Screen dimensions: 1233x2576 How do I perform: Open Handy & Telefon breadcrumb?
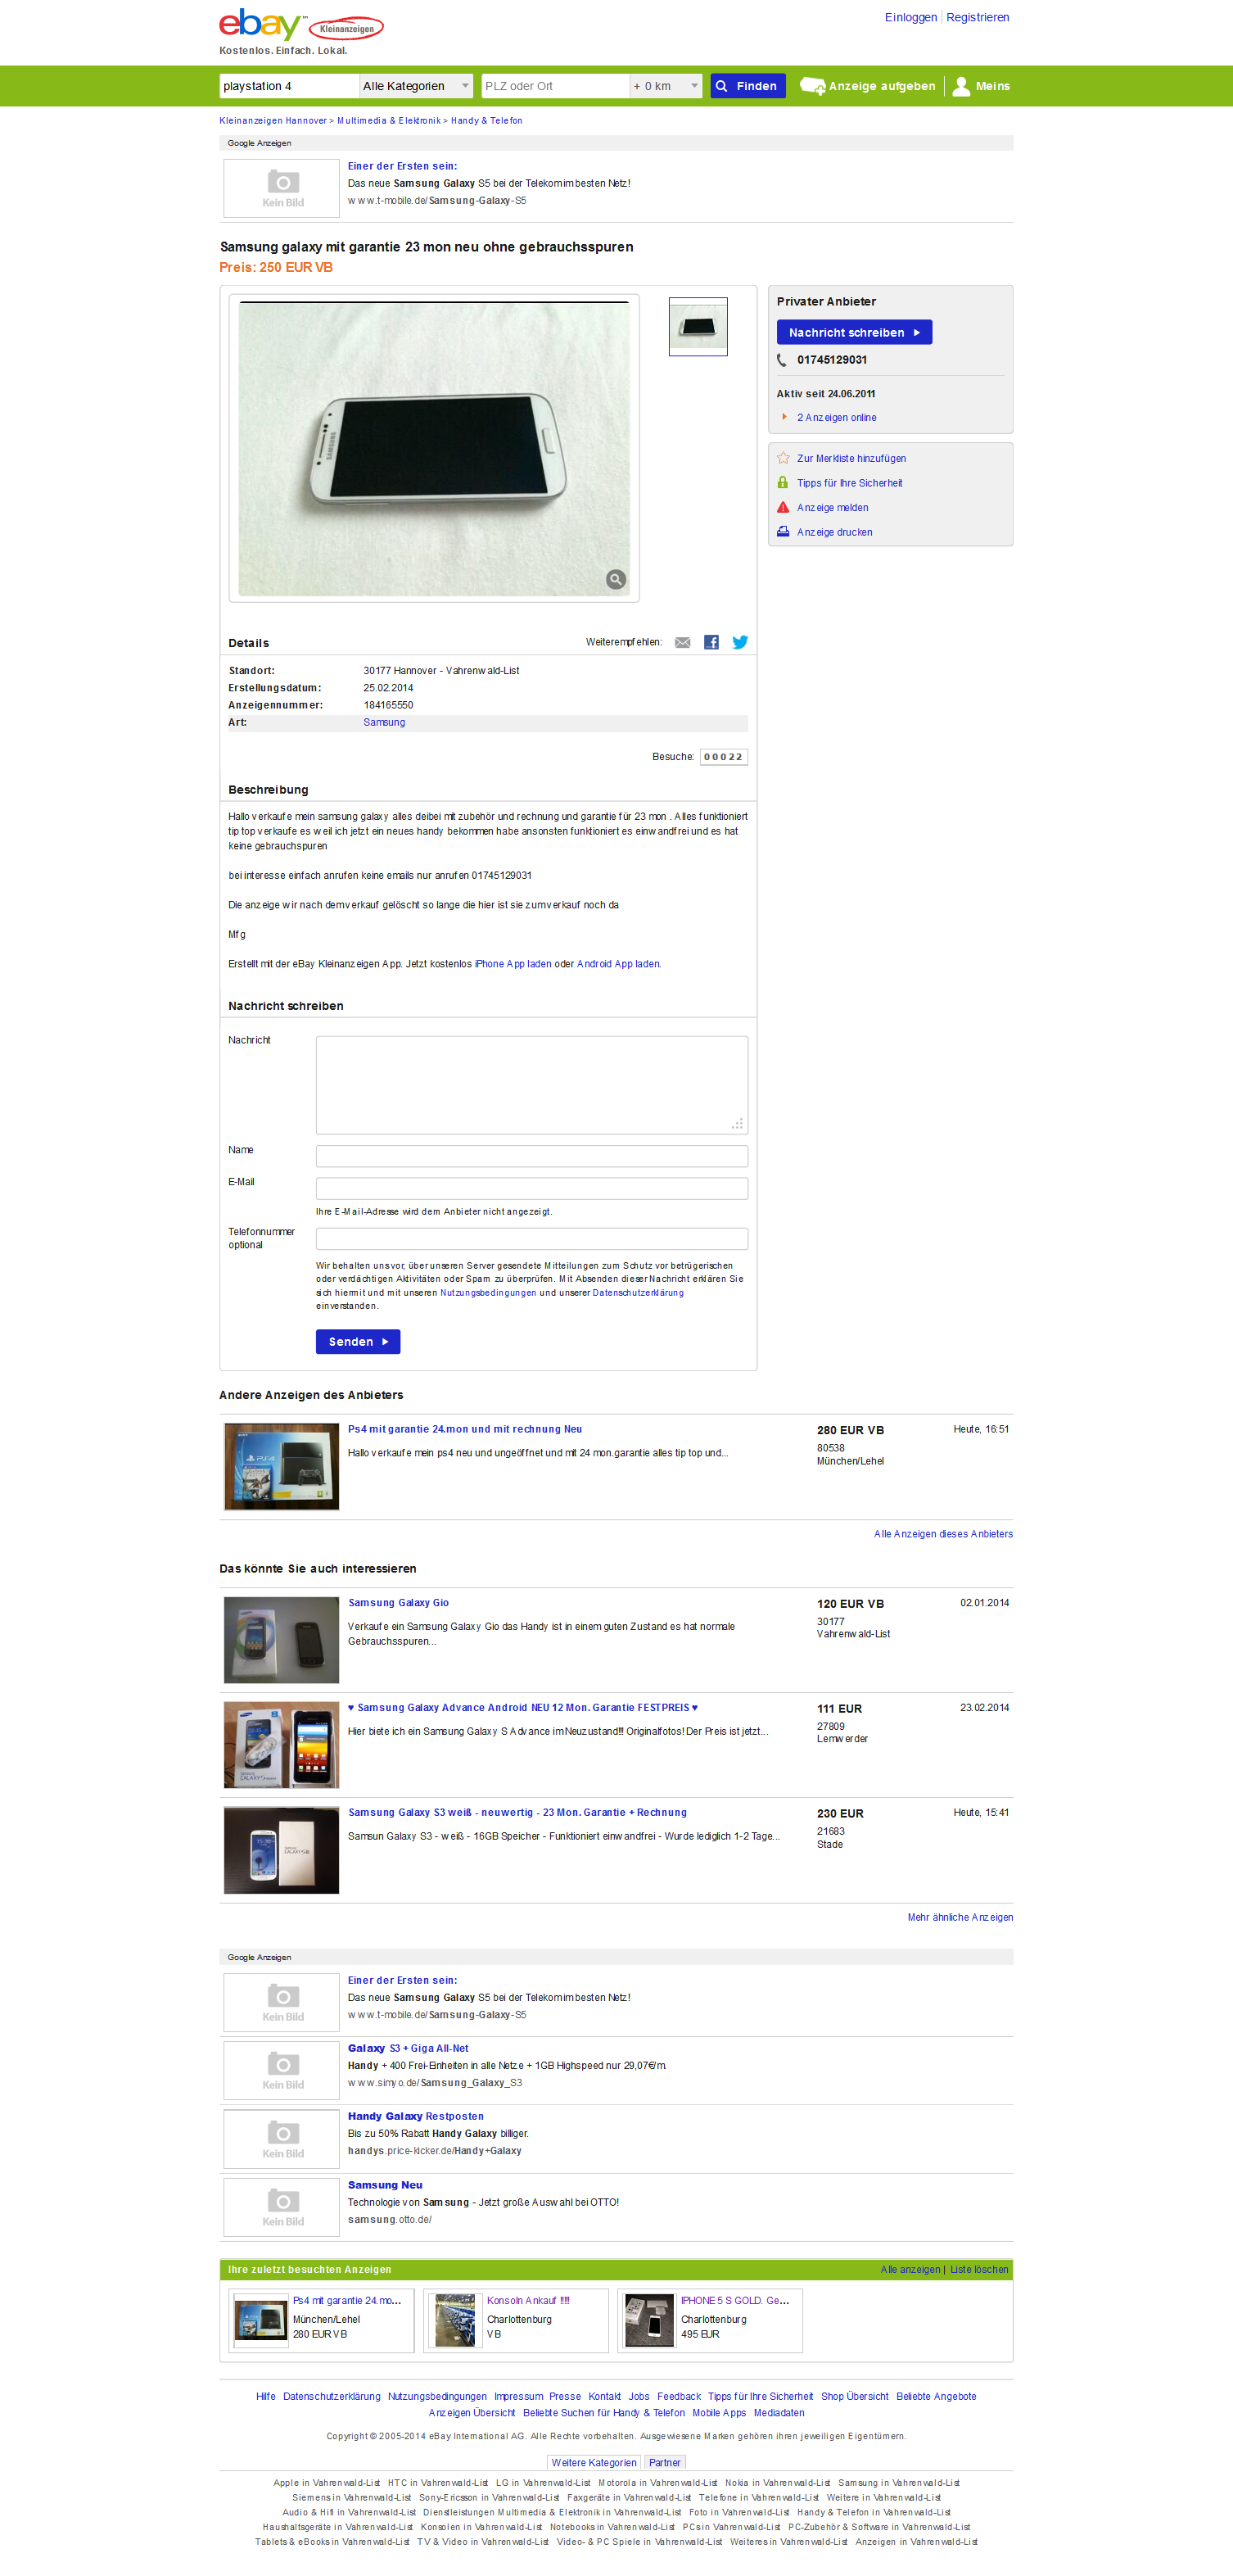pos(486,121)
